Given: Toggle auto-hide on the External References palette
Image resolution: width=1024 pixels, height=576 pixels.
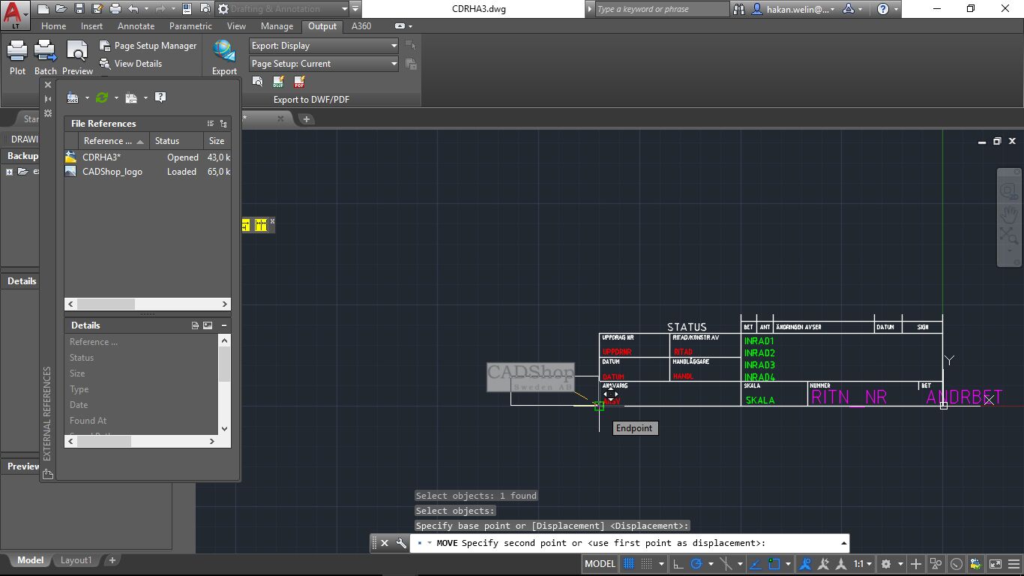Looking at the screenshot, I should click(x=48, y=99).
